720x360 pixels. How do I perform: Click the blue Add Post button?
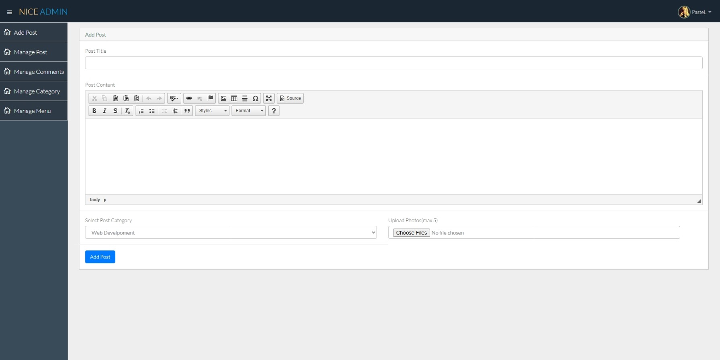(100, 257)
